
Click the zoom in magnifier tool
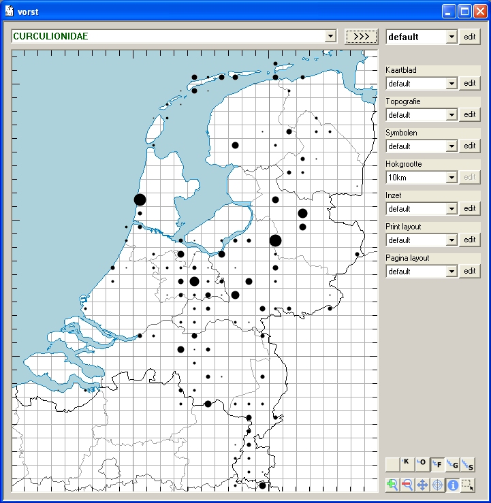[x=392, y=485]
